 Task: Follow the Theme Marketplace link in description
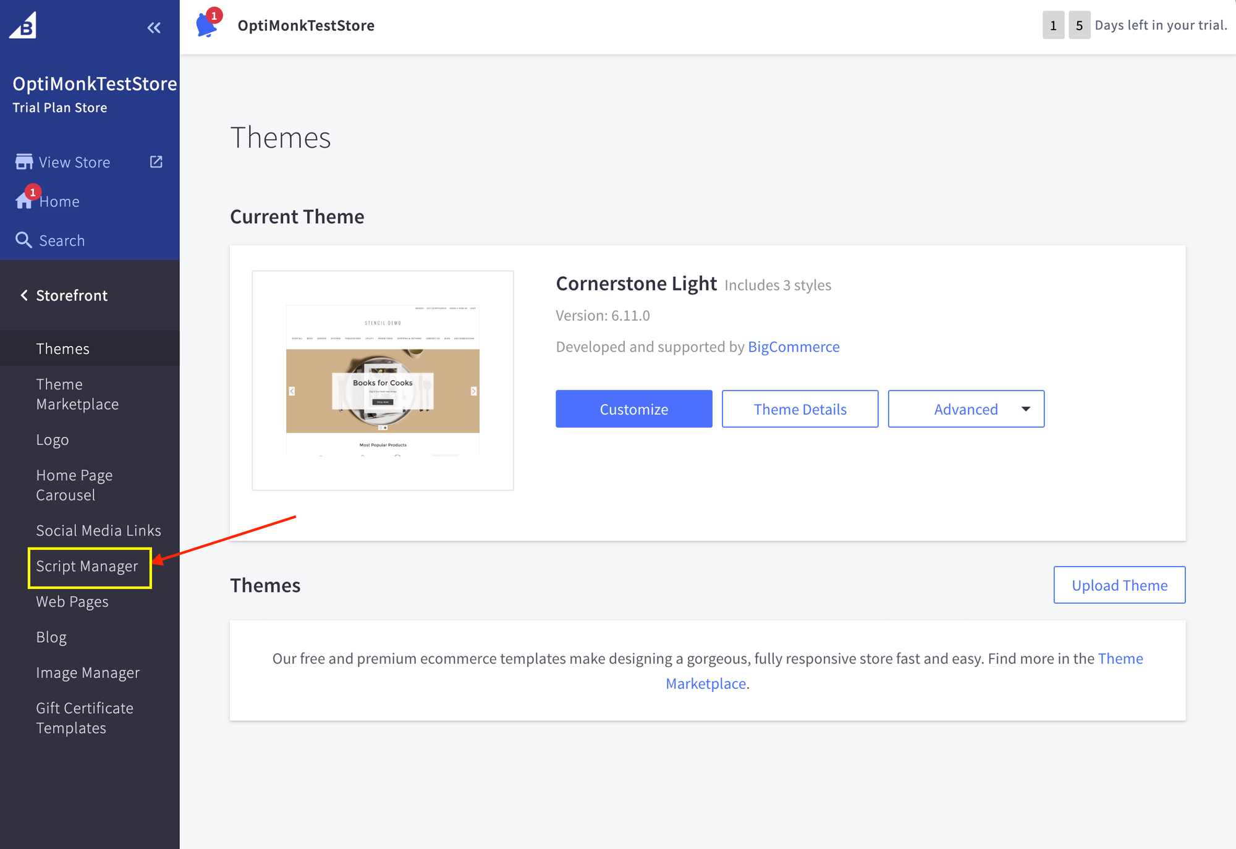coord(905,671)
